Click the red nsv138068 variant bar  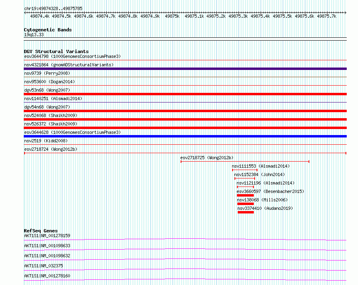click(x=245, y=204)
